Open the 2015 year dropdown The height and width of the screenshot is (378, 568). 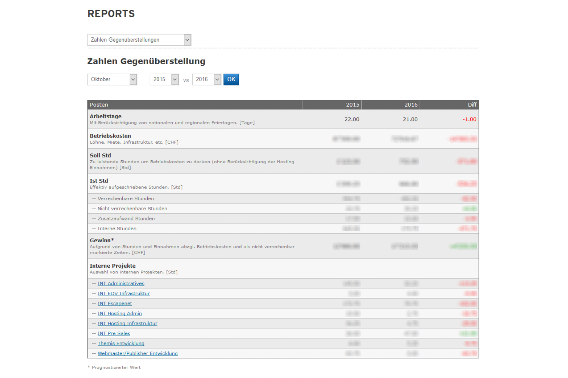(164, 79)
